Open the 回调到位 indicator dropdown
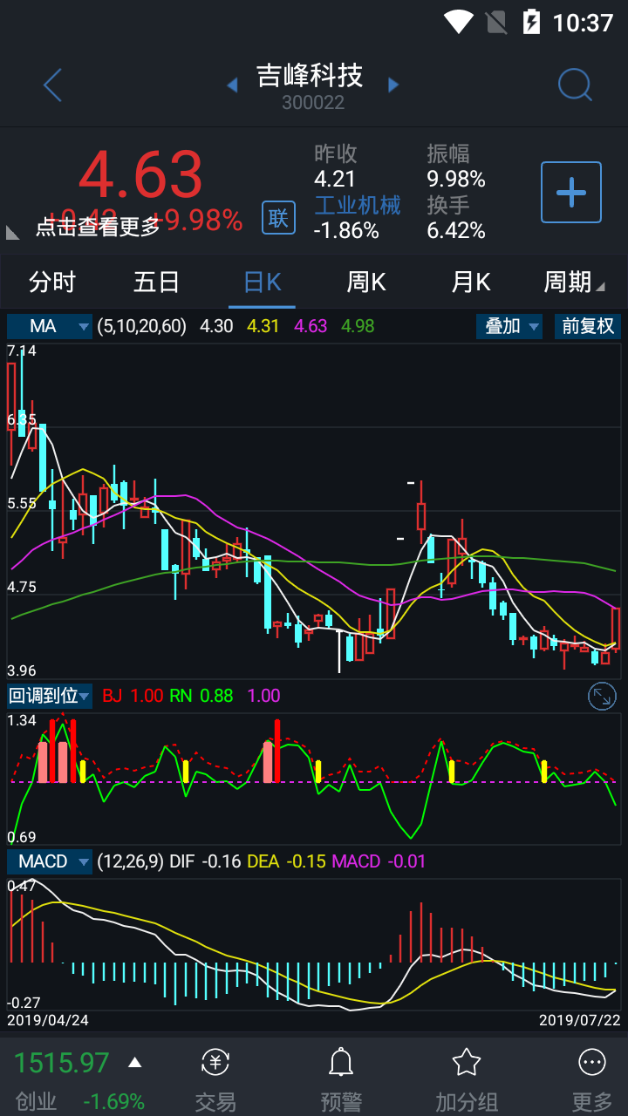Viewport: 628px width, 1116px height. click(x=50, y=696)
